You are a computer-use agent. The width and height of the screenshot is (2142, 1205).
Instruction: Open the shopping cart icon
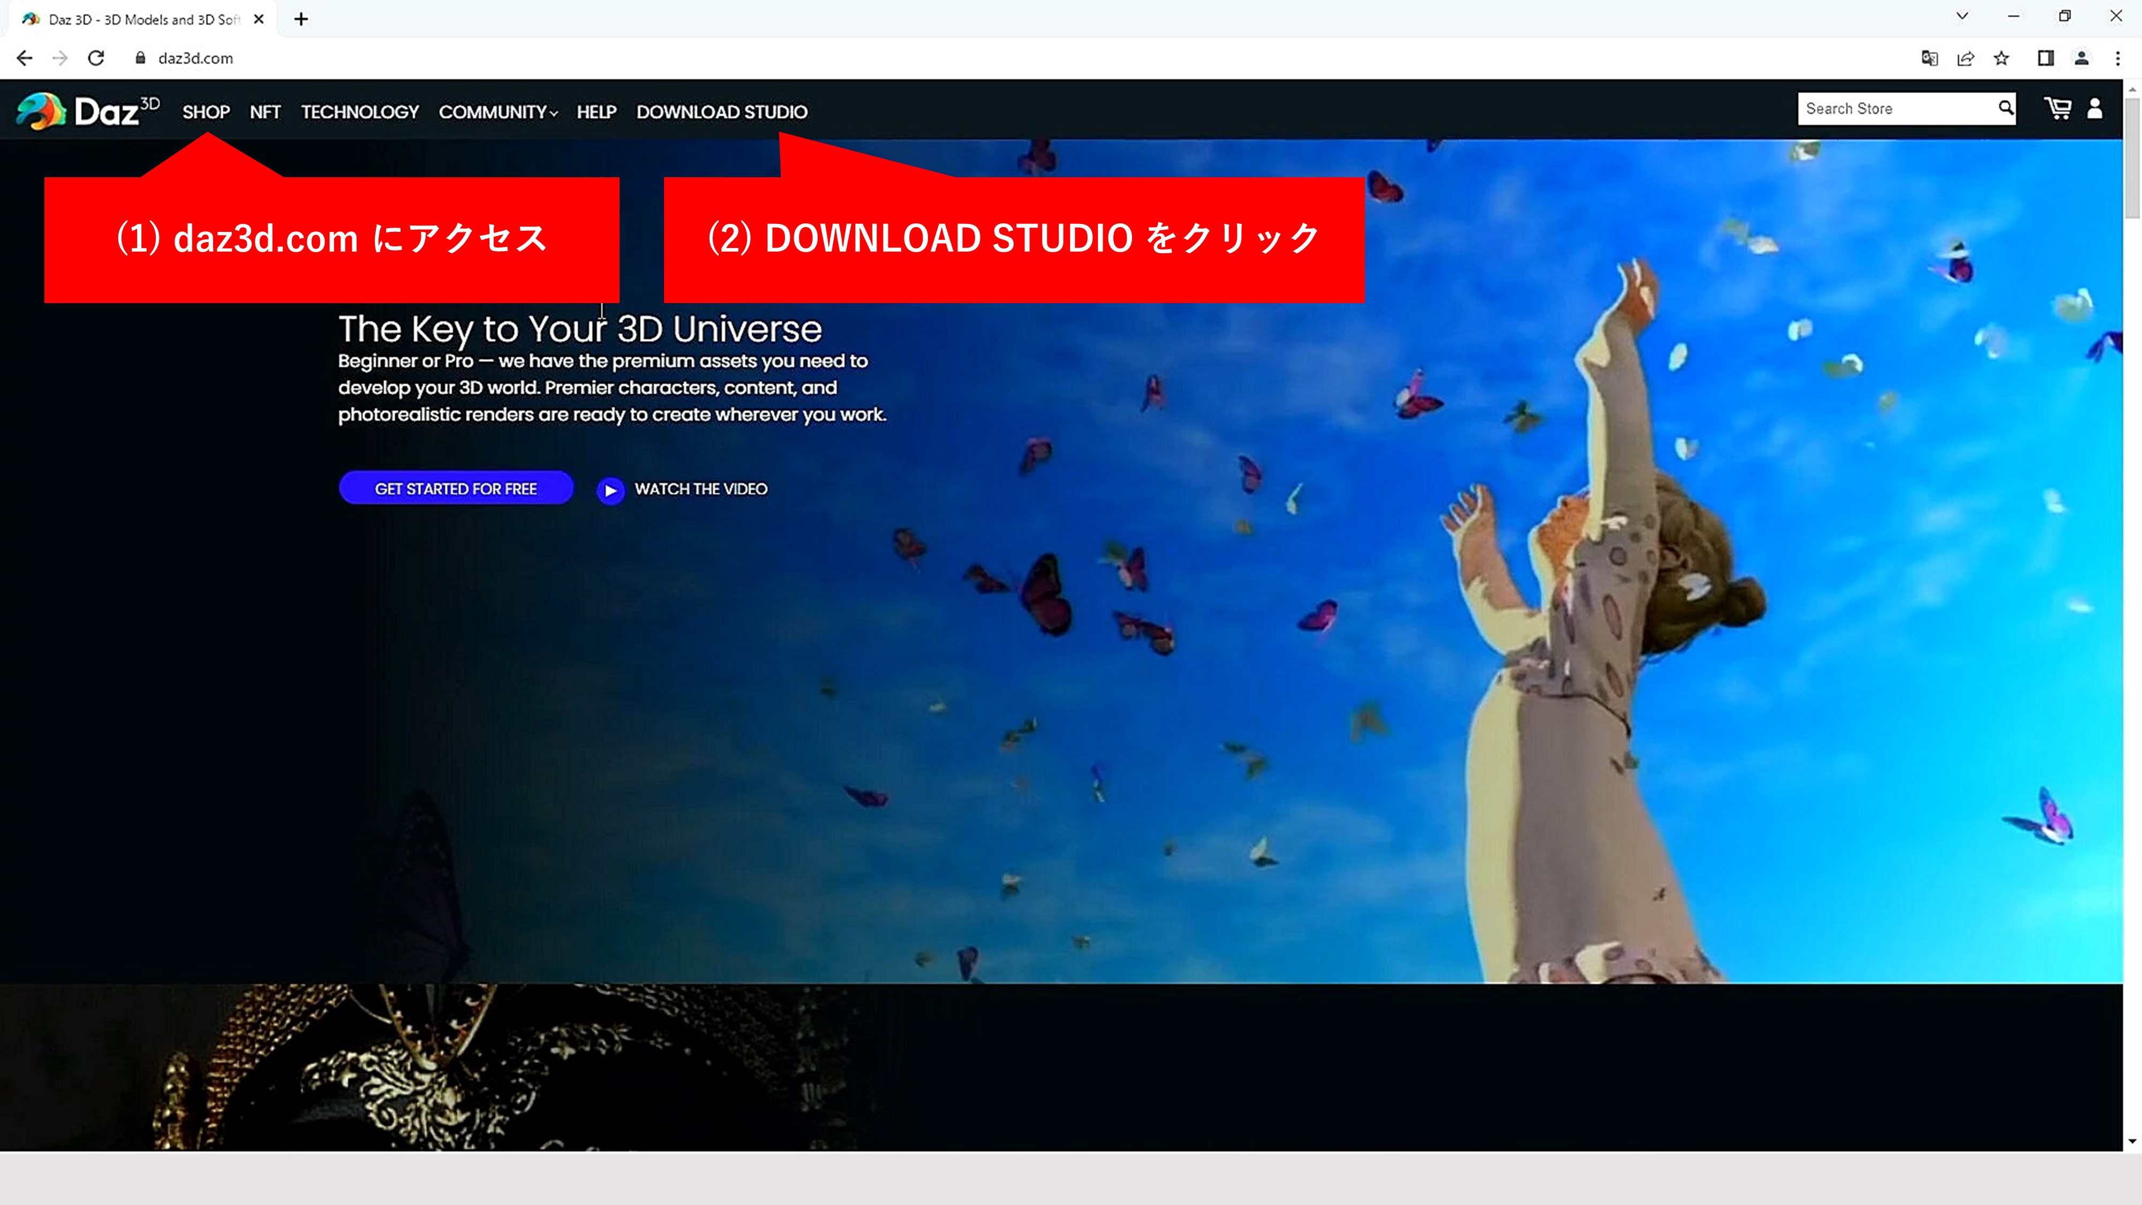point(2058,108)
